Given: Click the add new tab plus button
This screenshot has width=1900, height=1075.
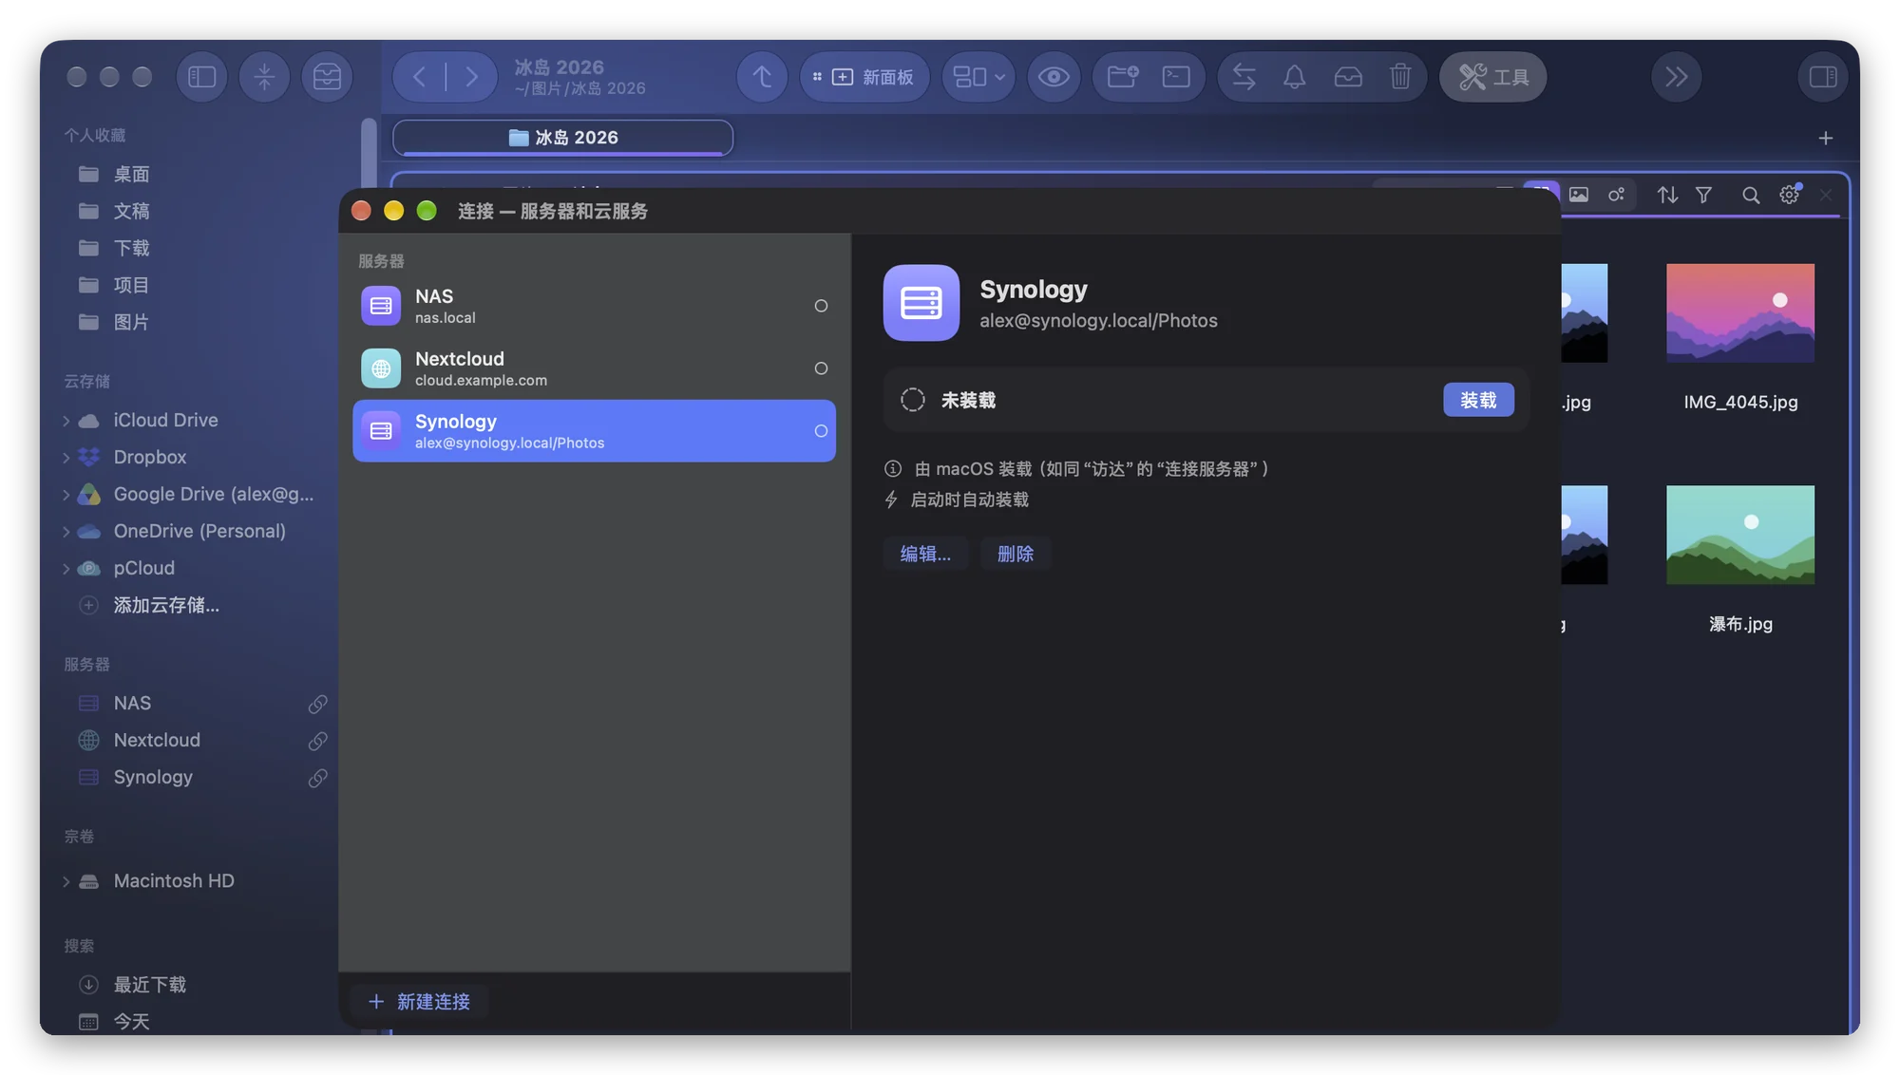Looking at the screenshot, I should click(x=1825, y=139).
